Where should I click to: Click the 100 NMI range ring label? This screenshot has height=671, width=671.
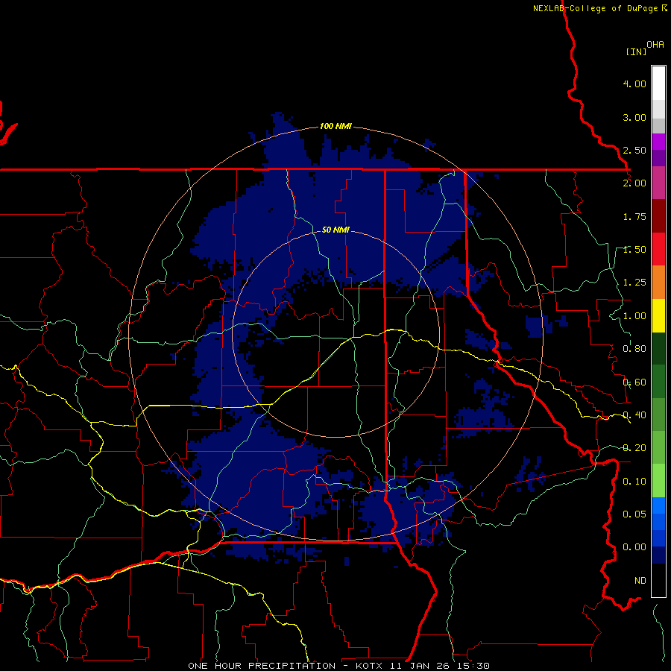click(335, 126)
